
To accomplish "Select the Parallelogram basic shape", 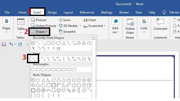I will [x=54, y=80].
